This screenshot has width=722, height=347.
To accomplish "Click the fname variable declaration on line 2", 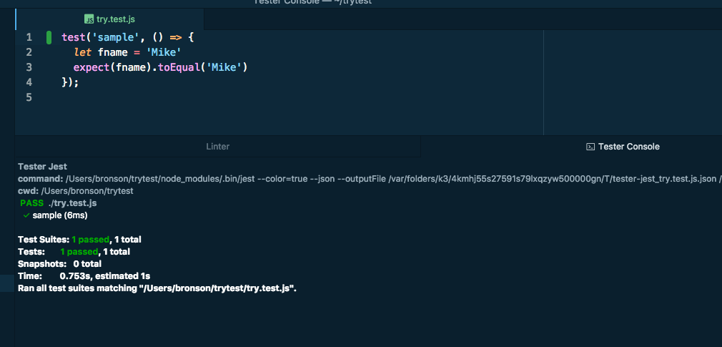I will point(112,52).
